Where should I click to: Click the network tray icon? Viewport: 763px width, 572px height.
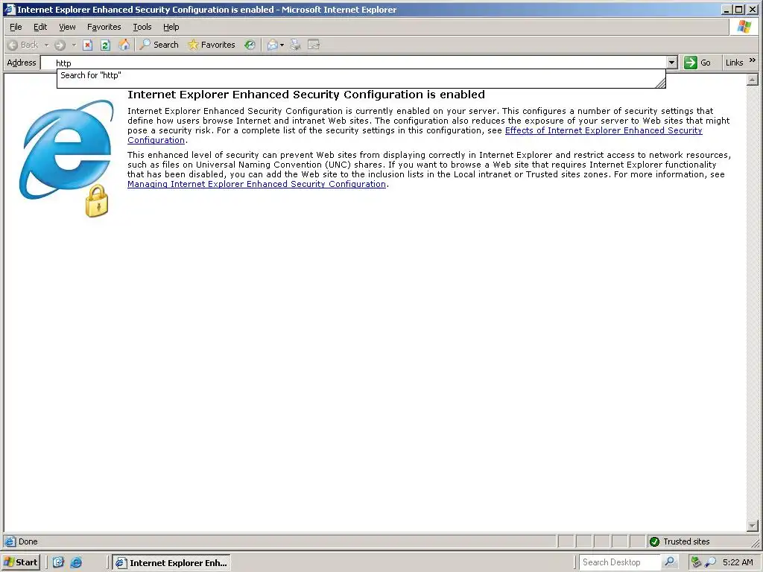tap(696, 562)
